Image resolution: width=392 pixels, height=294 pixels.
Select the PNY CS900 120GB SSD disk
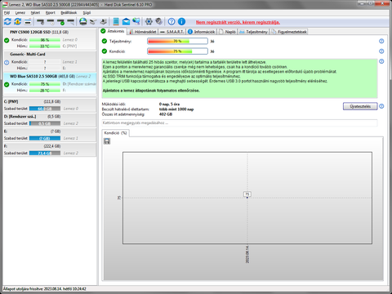[50, 39]
